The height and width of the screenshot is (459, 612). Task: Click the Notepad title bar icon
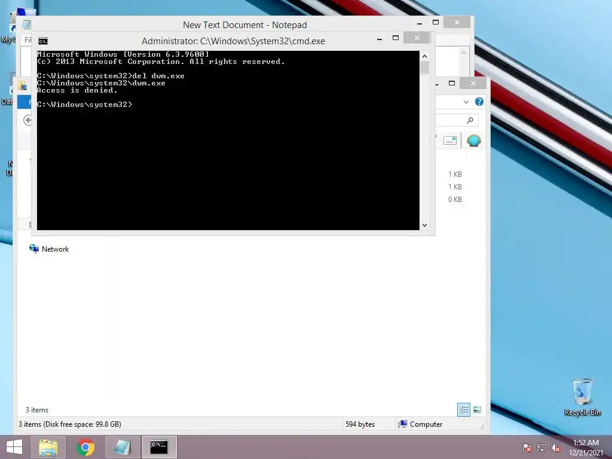click(x=26, y=25)
